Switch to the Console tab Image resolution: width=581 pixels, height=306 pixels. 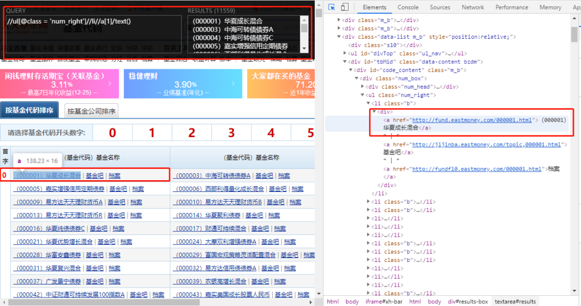click(x=408, y=7)
